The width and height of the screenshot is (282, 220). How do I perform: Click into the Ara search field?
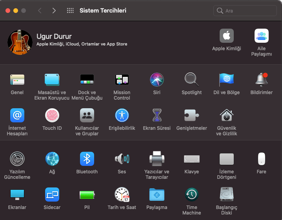[245, 11]
